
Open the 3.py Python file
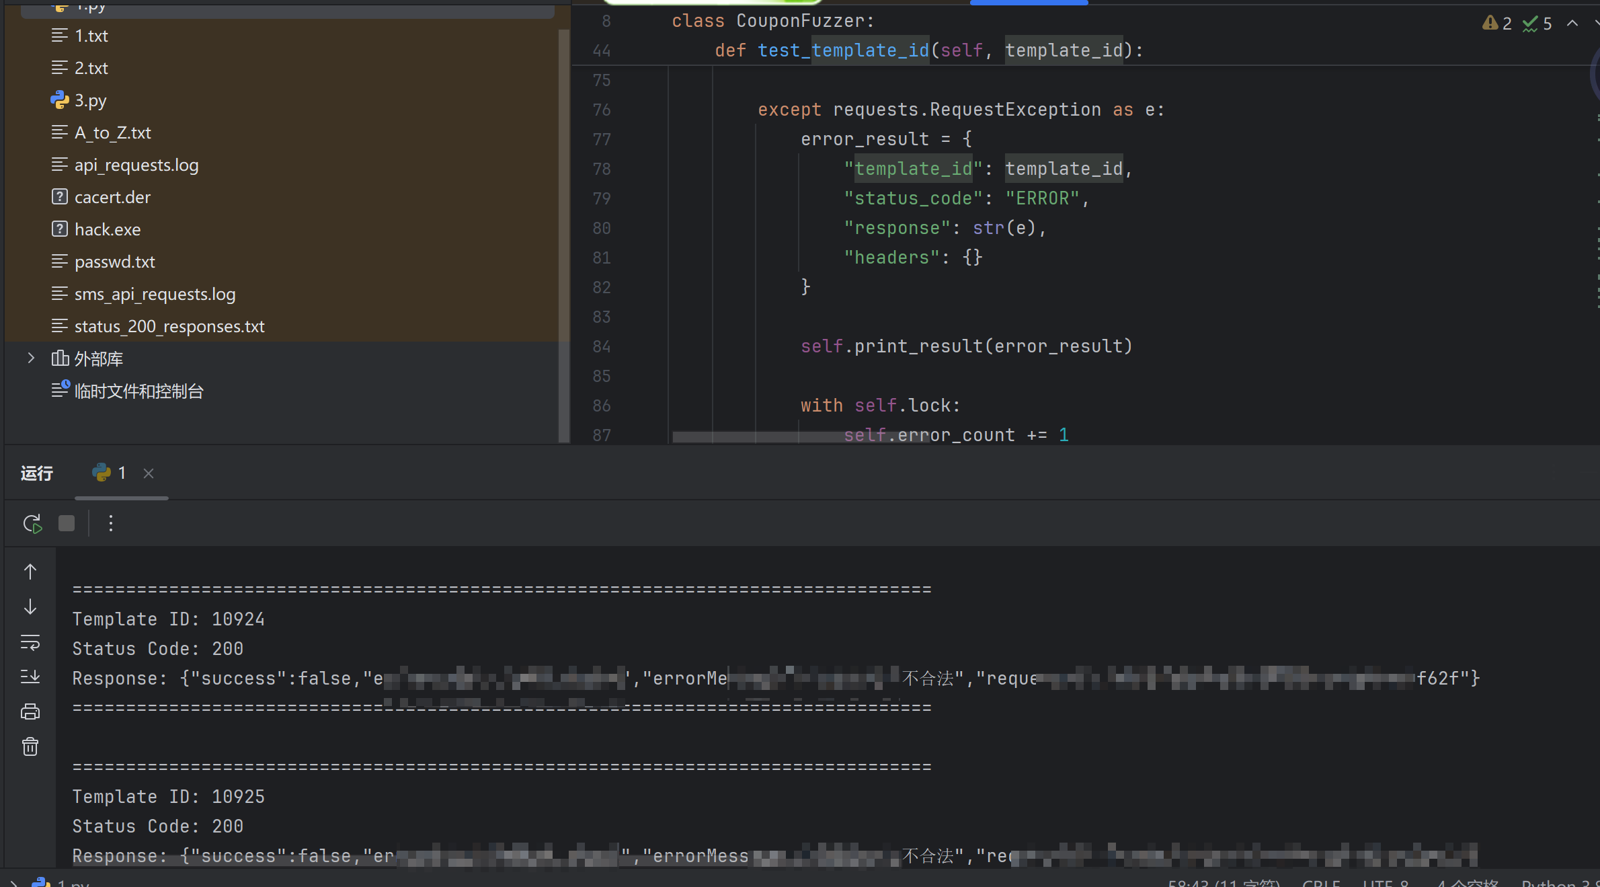click(x=90, y=100)
